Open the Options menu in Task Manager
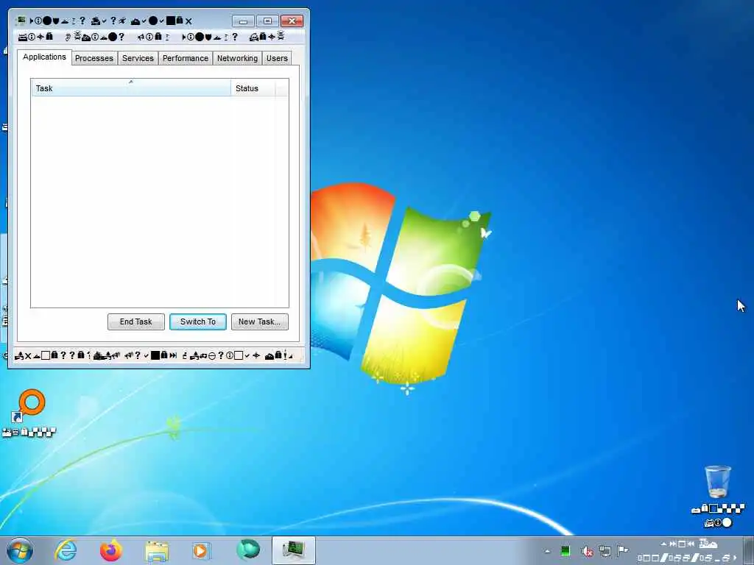This screenshot has width=754, height=565. pyautogui.click(x=95, y=37)
